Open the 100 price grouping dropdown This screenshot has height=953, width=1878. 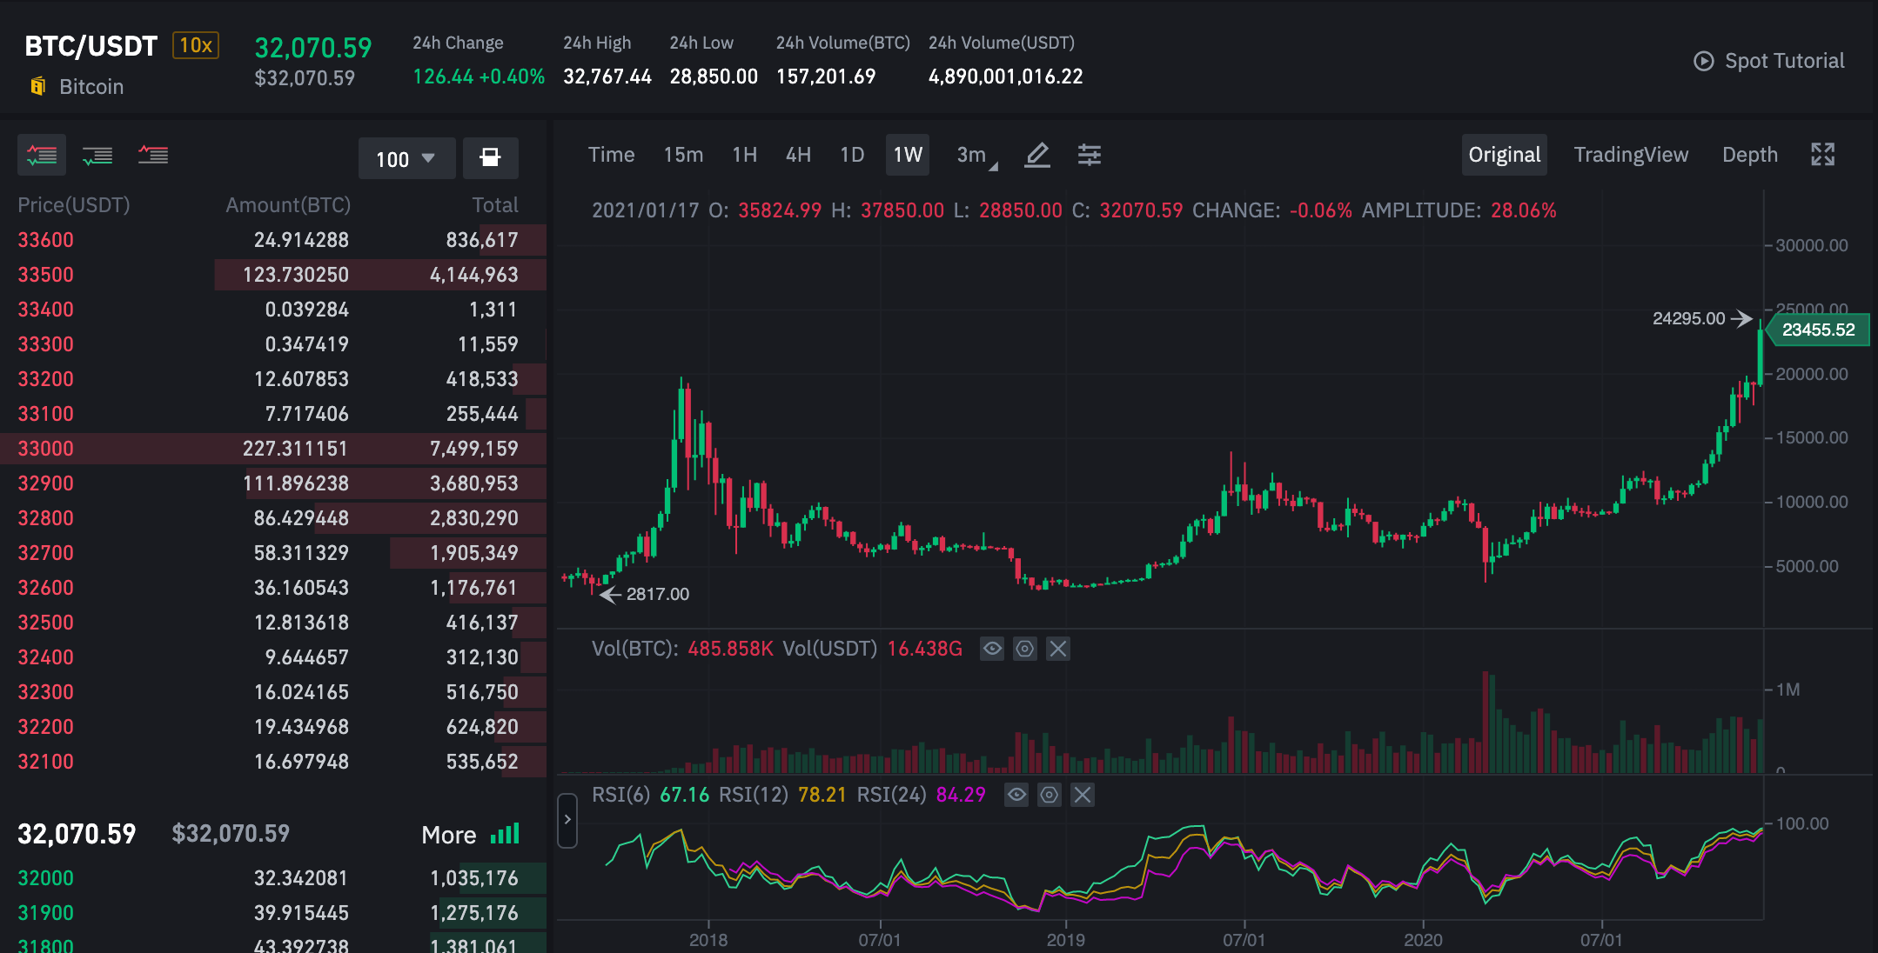pos(406,158)
